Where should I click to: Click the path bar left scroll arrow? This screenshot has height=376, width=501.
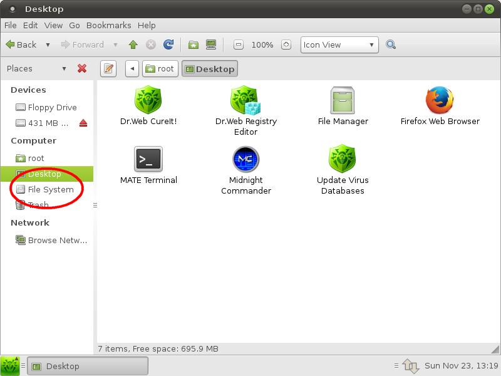(132, 69)
